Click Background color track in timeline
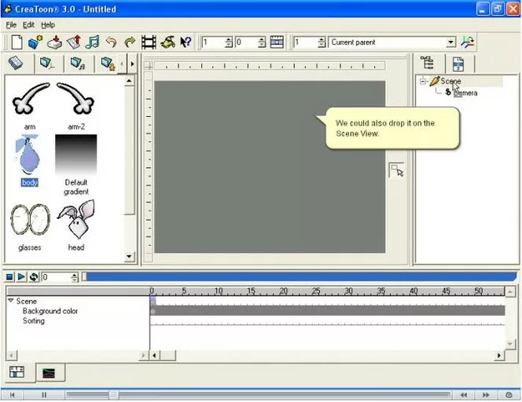The image size is (522, 402). pyautogui.click(x=50, y=311)
